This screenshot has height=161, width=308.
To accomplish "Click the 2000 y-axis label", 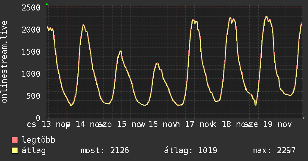I will tap(31, 30).
